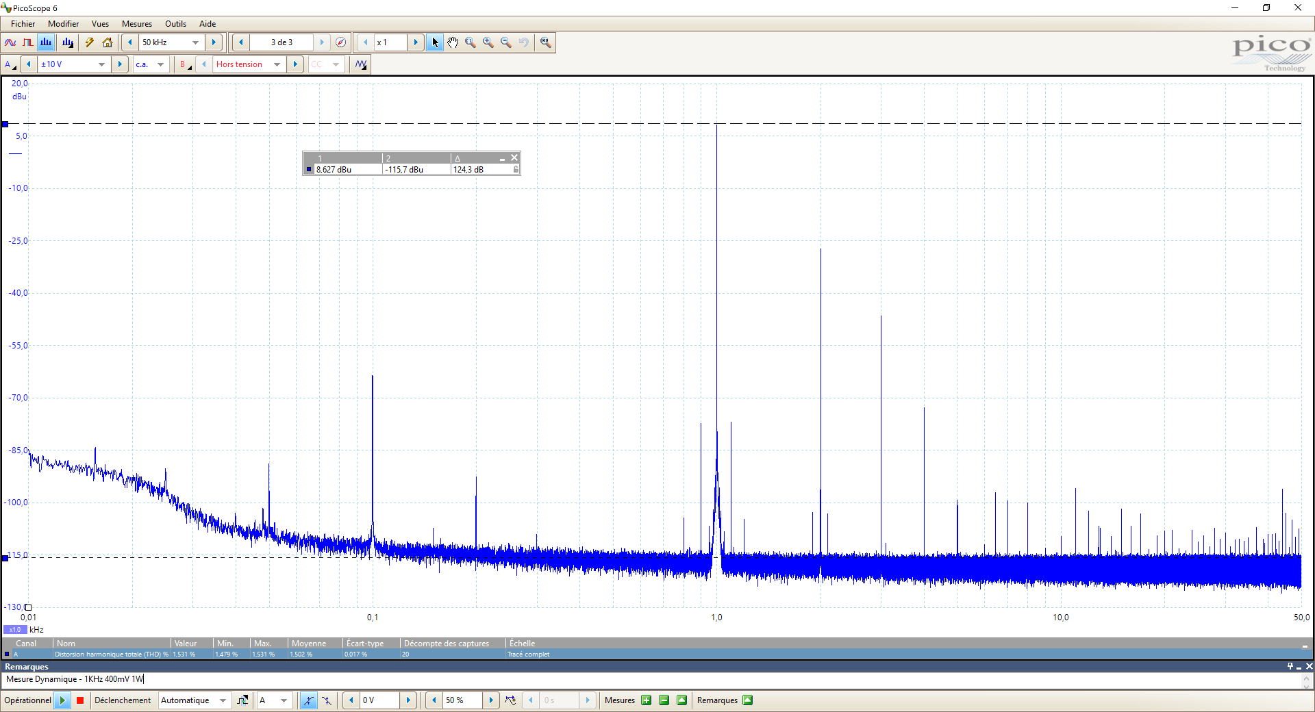Click the undo zoom icon
The height and width of the screenshot is (712, 1315).
tap(524, 42)
